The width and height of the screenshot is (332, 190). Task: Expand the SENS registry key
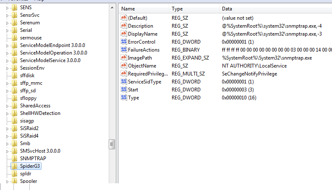(x=7, y=8)
